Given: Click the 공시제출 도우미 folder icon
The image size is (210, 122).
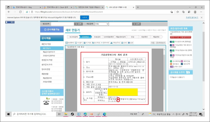Looking at the screenshot, I should pos(188,72).
